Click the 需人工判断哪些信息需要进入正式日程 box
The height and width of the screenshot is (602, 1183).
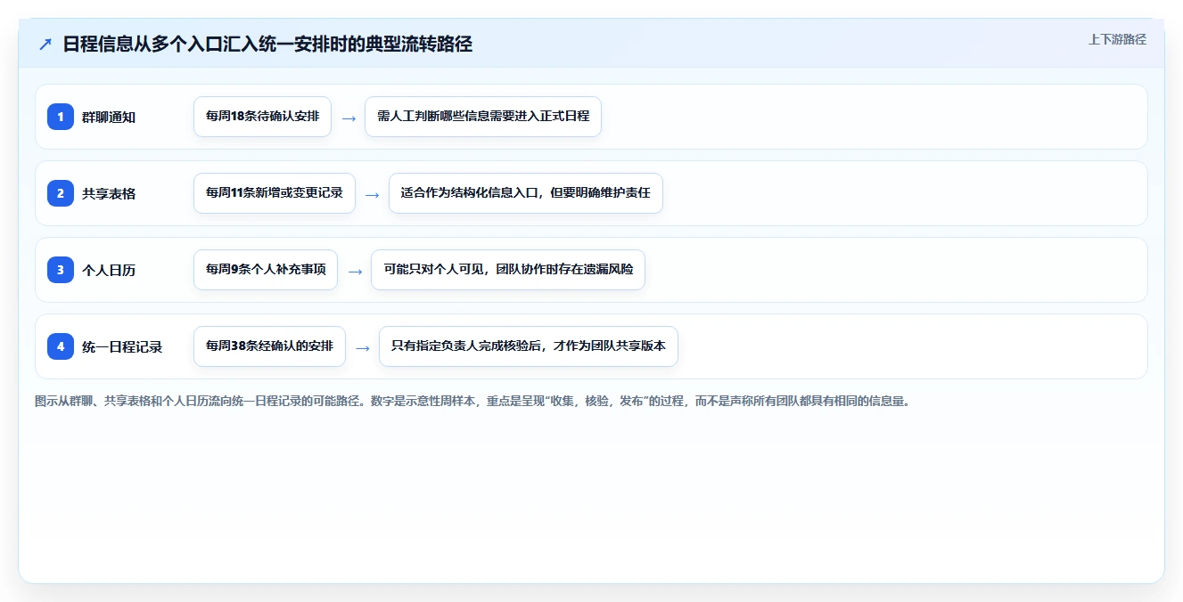(x=483, y=117)
